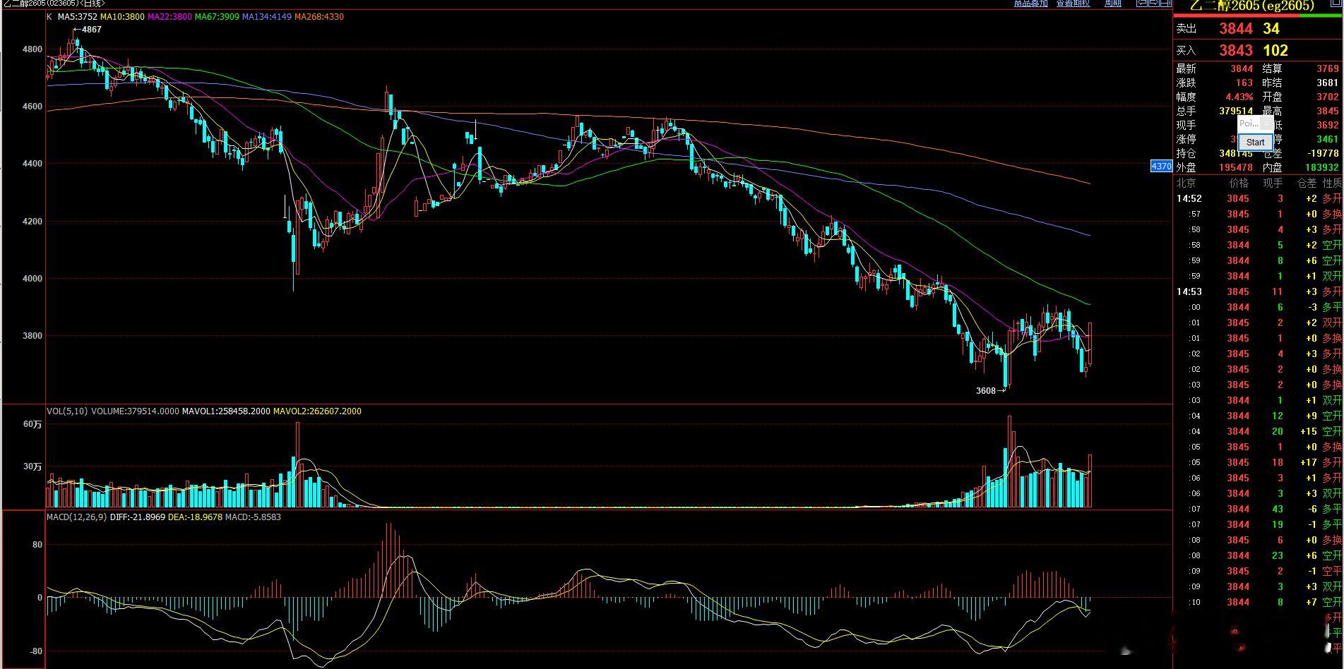The height and width of the screenshot is (669, 1344).
Task: Click the 北京 time column header
Action: pyautogui.click(x=1186, y=183)
